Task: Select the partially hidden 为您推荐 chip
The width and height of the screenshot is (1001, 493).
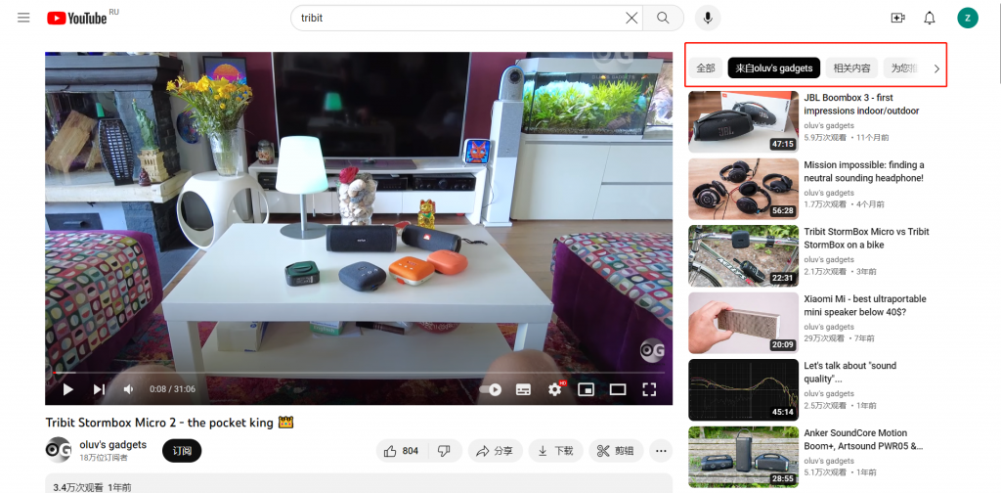Action: (902, 67)
